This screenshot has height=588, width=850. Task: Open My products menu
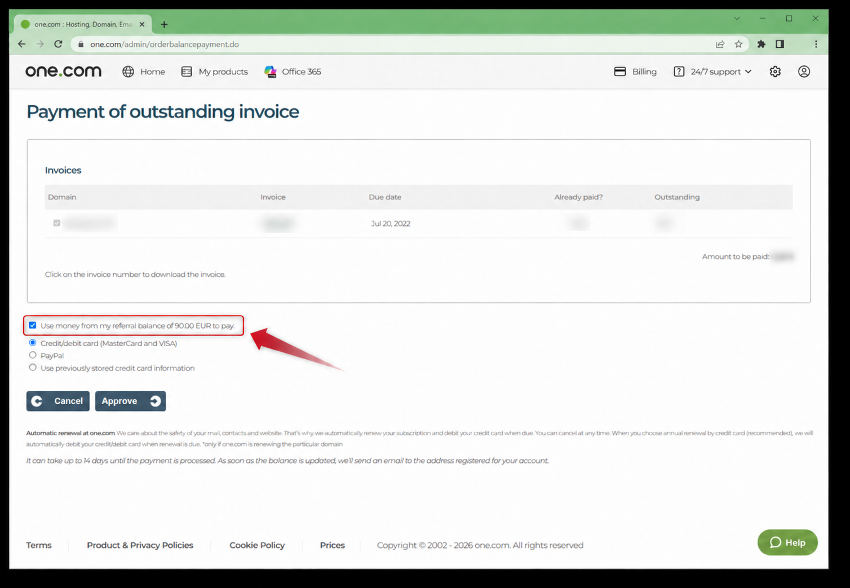(215, 72)
